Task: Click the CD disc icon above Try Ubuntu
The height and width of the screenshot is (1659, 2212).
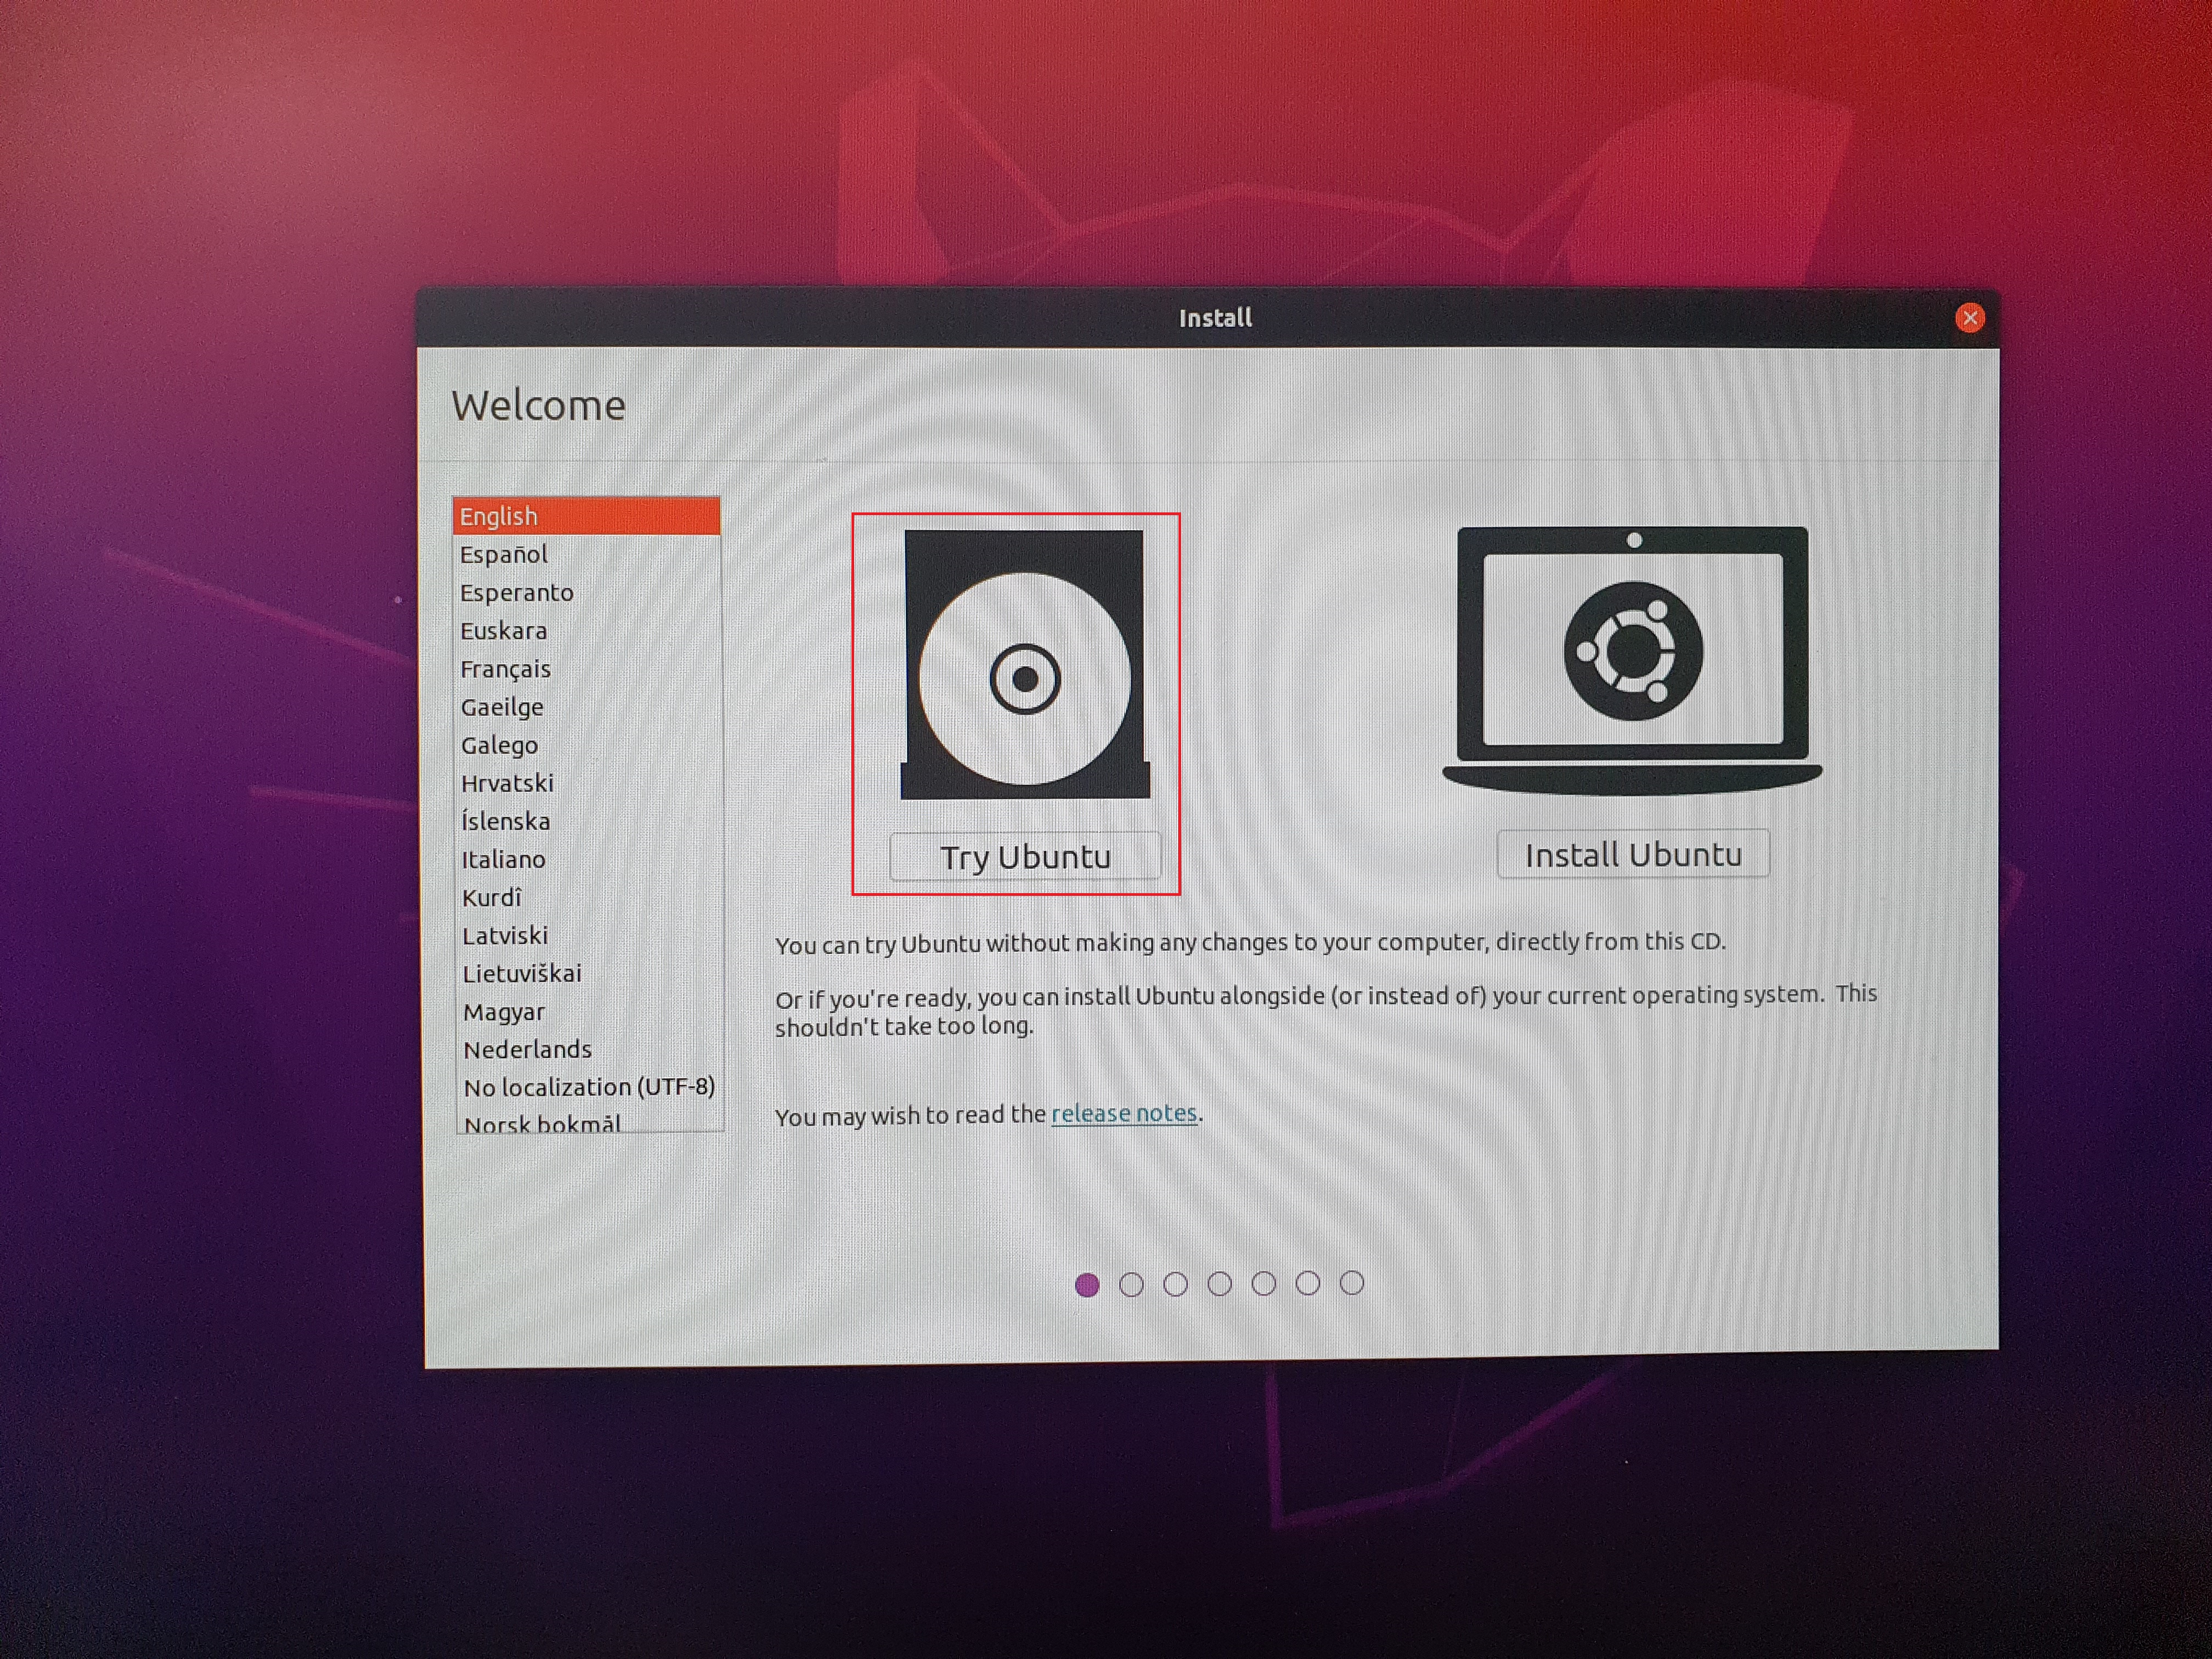Action: 1024,665
